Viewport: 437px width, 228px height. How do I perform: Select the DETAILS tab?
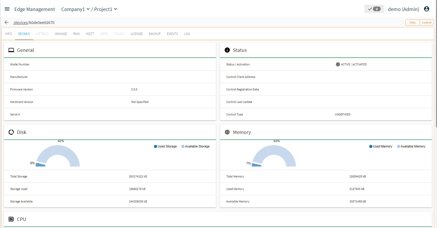pos(24,34)
